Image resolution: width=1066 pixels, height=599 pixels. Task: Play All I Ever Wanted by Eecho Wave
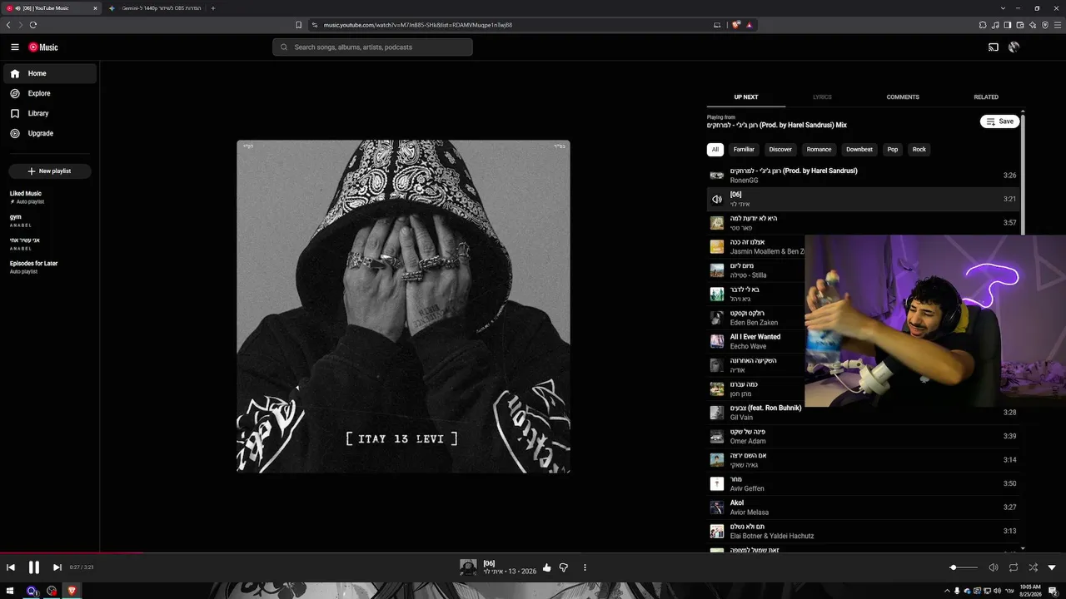click(x=756, y=341)
